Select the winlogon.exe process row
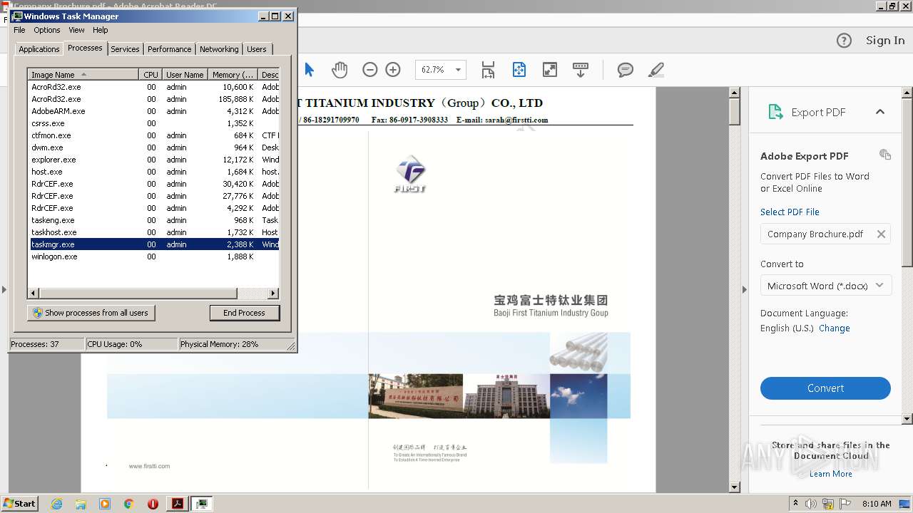This screenshot has height=513, width=913. 153,256
